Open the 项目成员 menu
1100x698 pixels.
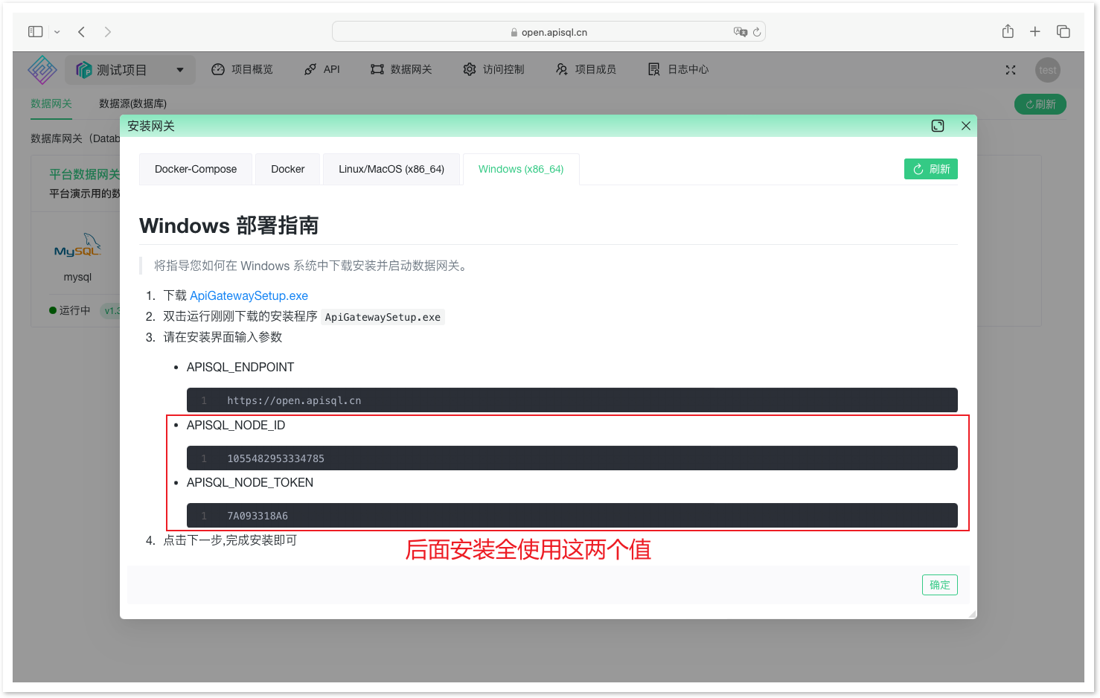586,69
